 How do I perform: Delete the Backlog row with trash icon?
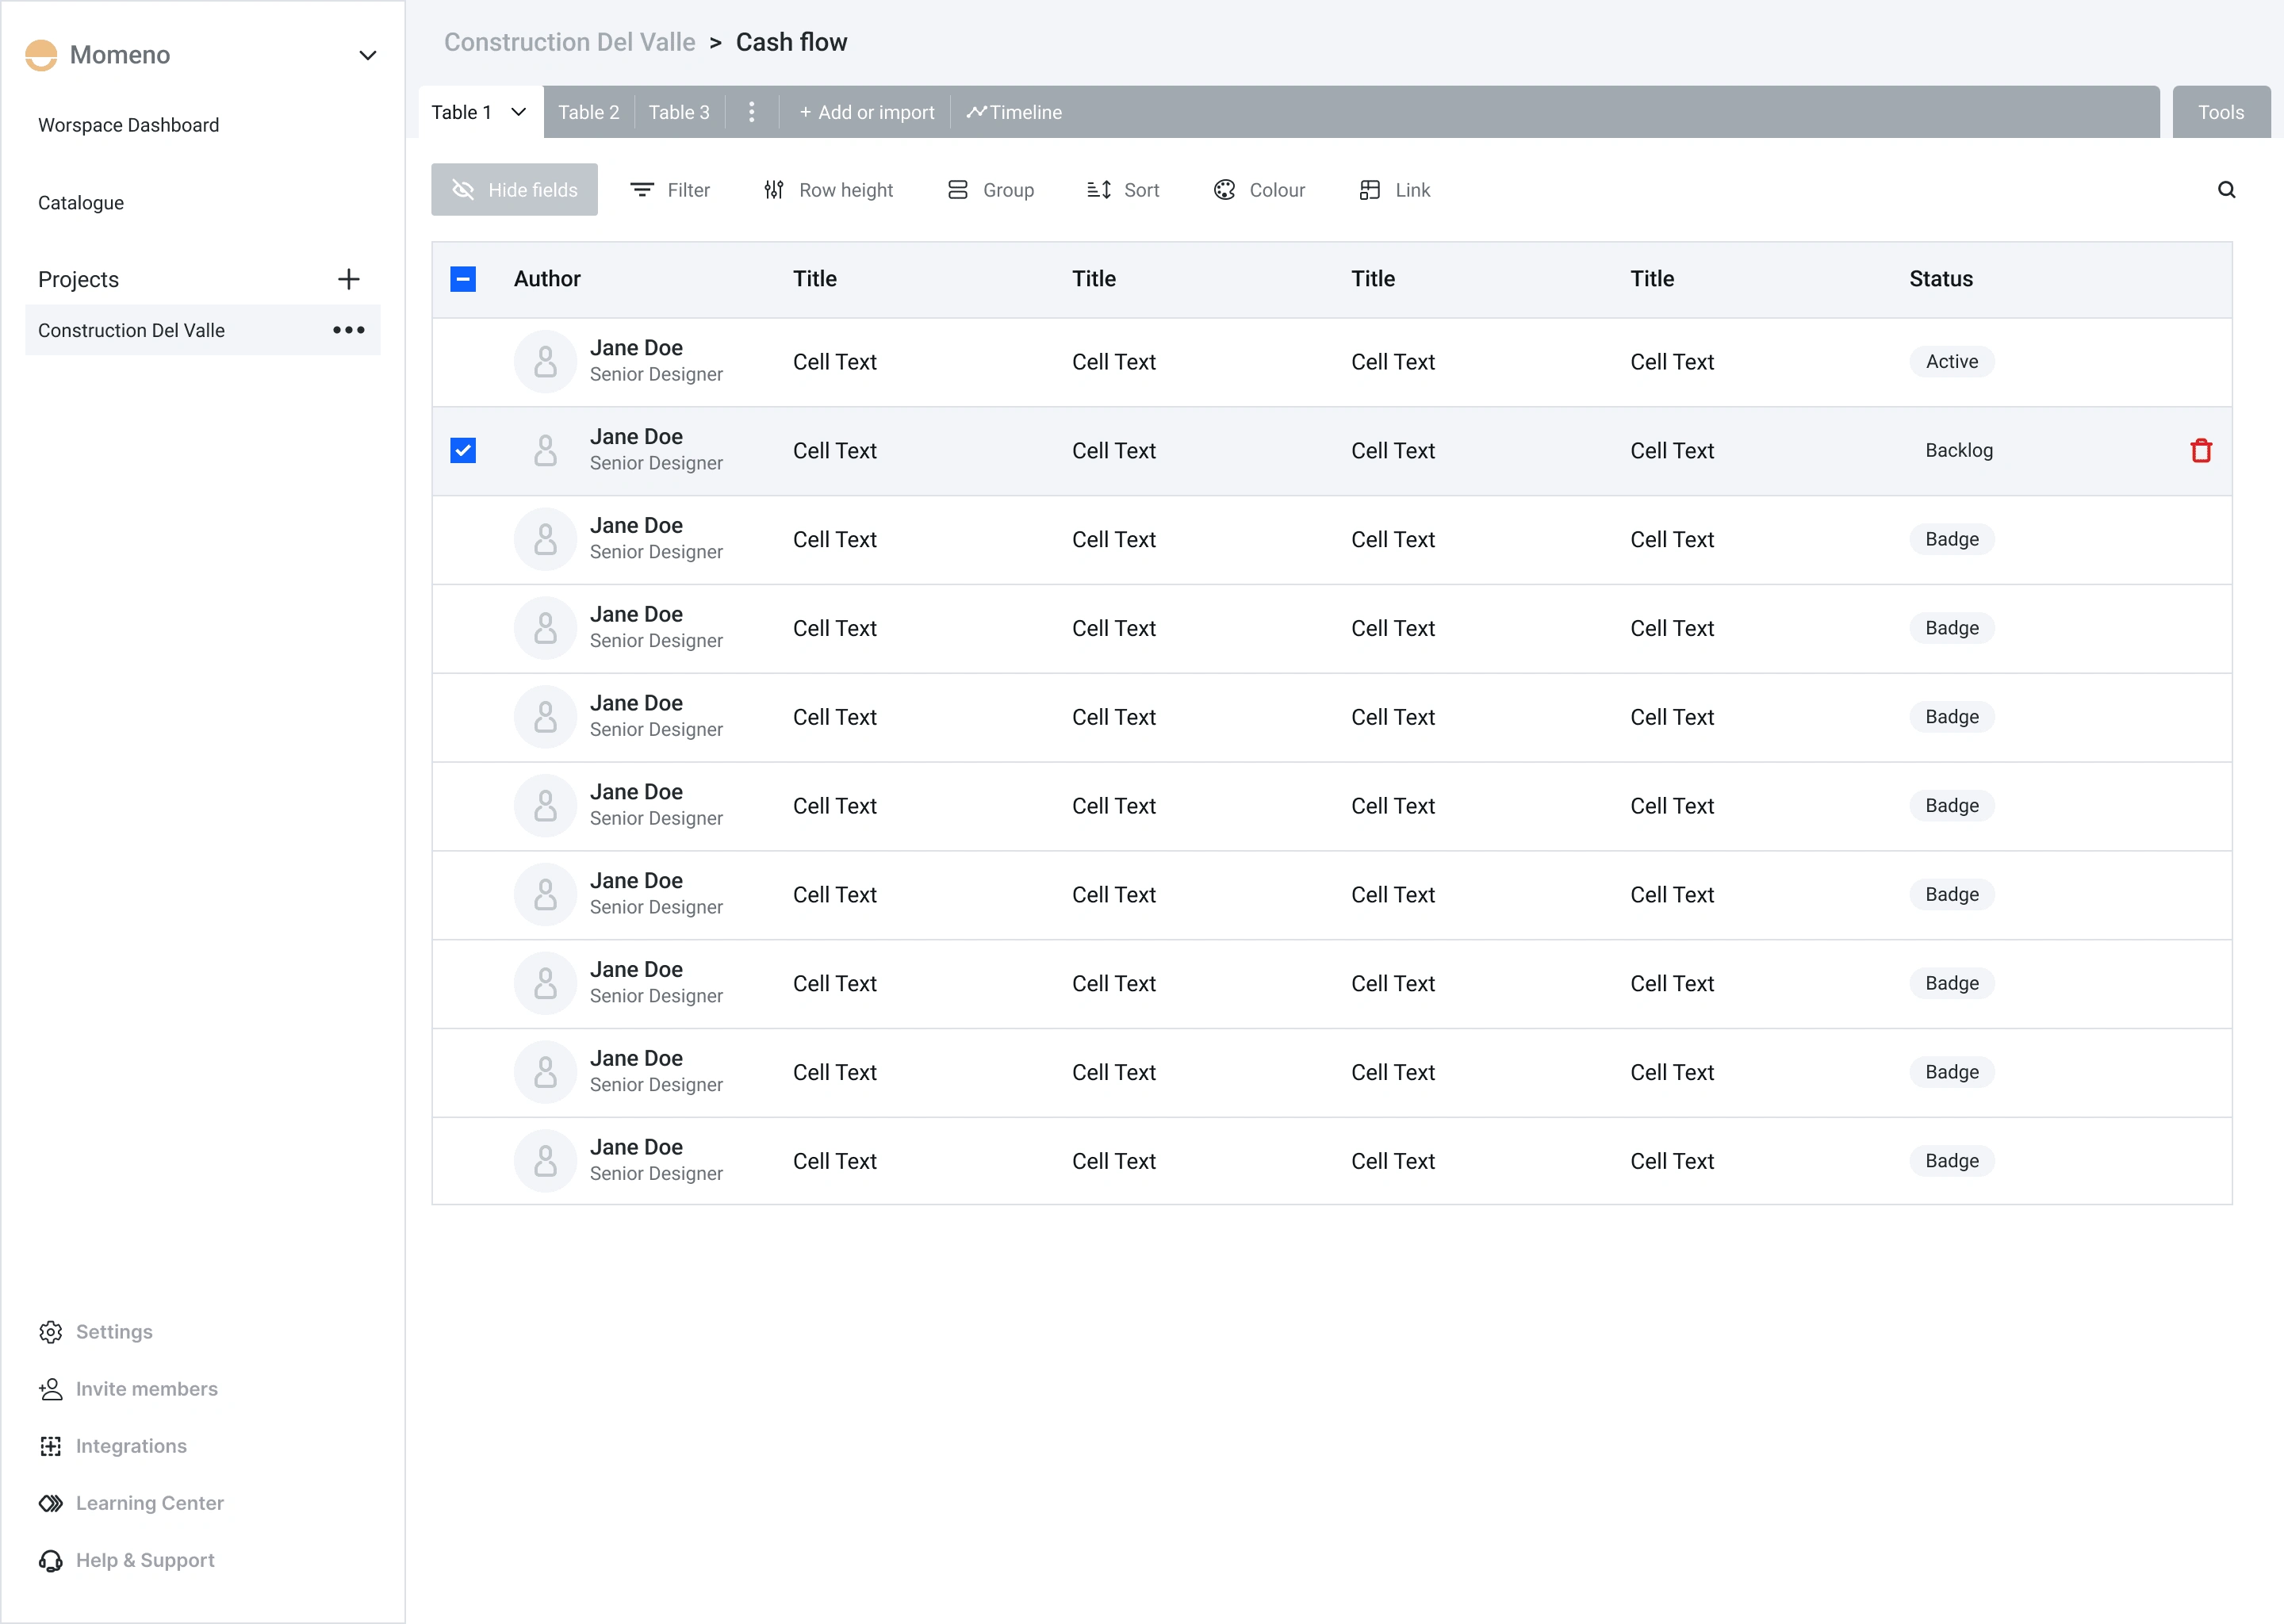click(x=2200, y=451)
